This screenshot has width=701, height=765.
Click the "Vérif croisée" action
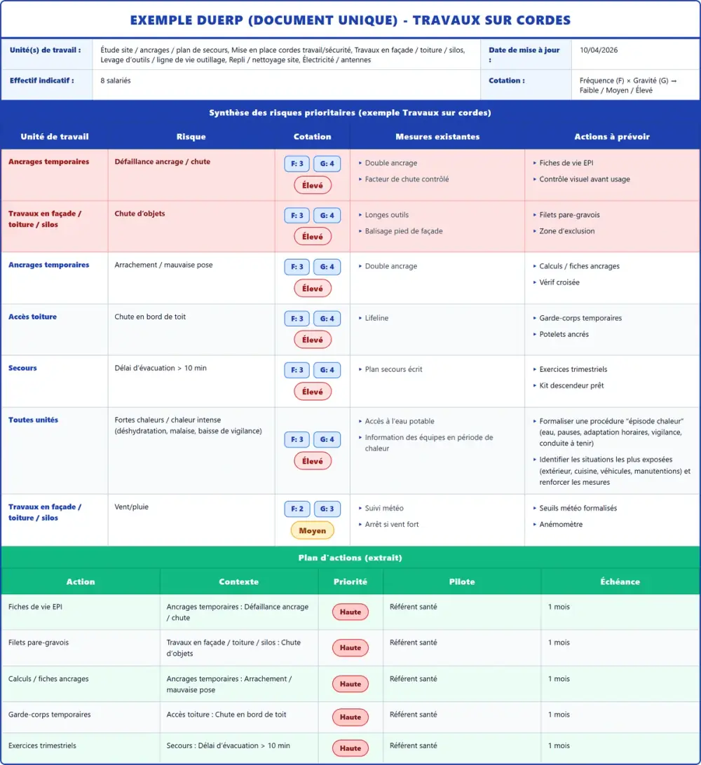click(x=559, y=282)
